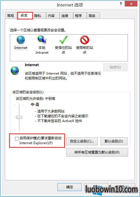Switch to the 程序 tab
Screen dimensions: 140x197
[x=78, y=16]
